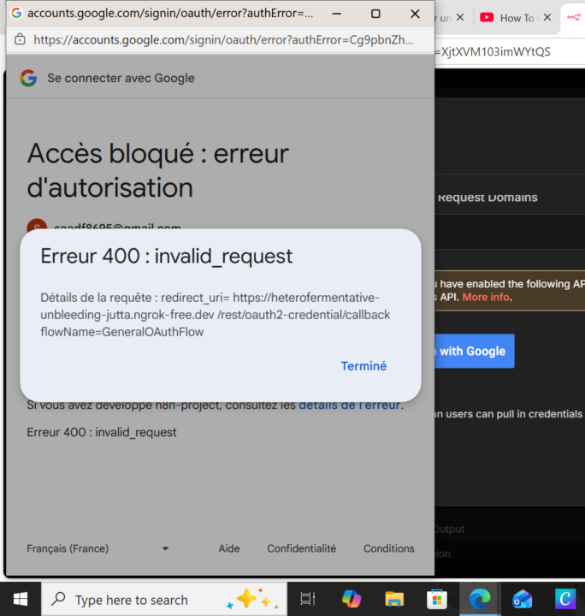Click the Google logo beside Se connecter avec Google
Image resolution: width=585 pixels, height=616 pixels.
[x=28, y=78]
